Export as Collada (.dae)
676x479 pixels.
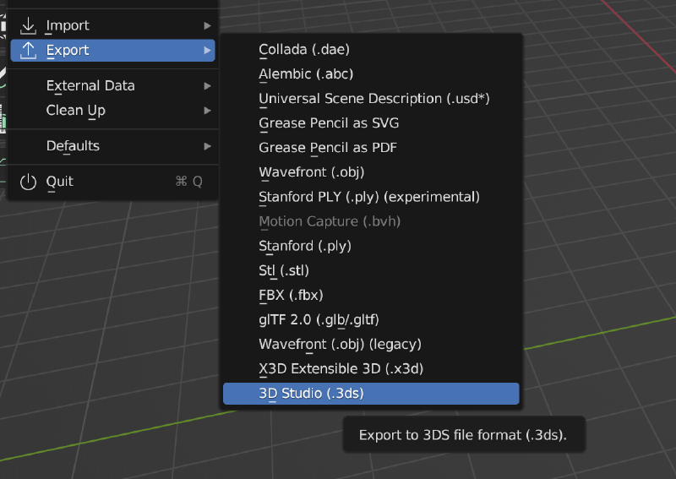point(371,50)
